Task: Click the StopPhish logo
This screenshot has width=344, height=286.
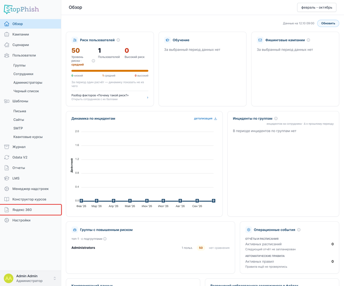Action: click(21, 9)
